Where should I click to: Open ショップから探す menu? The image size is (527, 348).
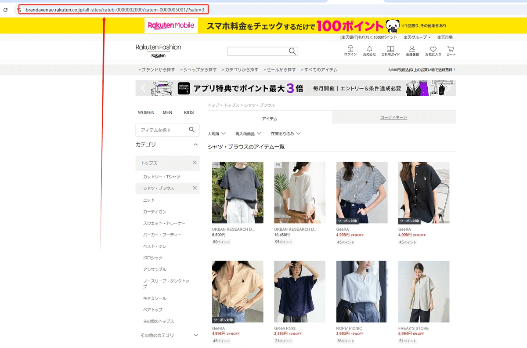pyautogui.click(x=199, y=70)
